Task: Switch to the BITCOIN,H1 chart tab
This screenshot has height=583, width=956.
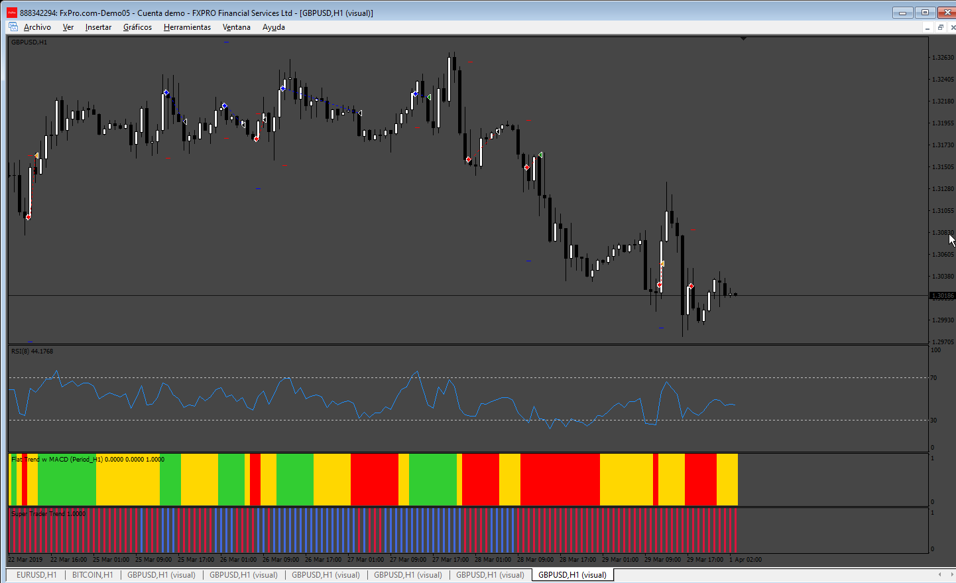Action: [x=92, y=575]
